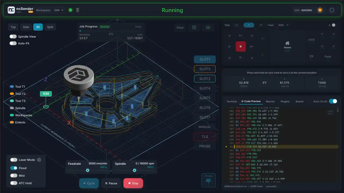Stop the running job
Image resolution: width=344 pixels, height=193 pixels.
(133, 183)
